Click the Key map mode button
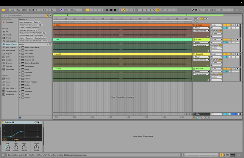 click(x=200, y=10)
